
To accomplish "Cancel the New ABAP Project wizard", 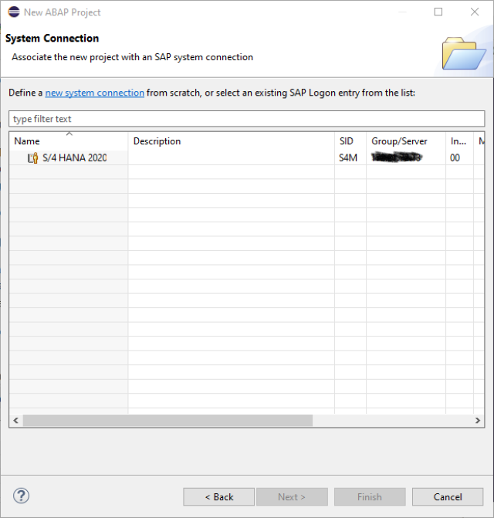I will pyautogui.click(x=448, y=497).
